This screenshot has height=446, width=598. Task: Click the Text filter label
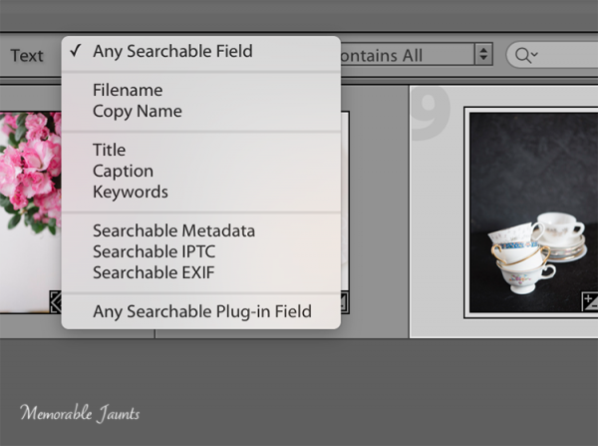pyautogui.click(x=27, y=55)
